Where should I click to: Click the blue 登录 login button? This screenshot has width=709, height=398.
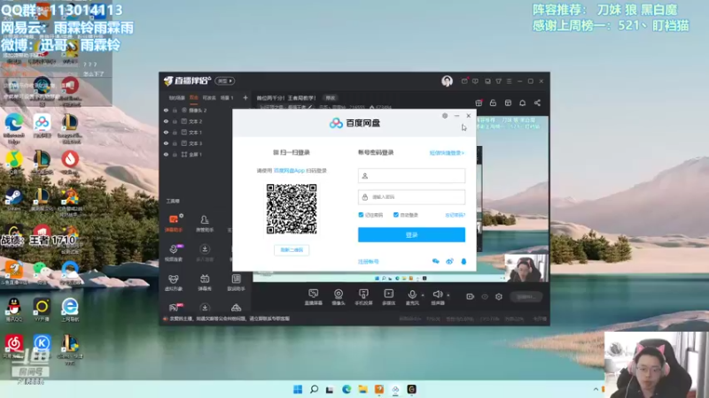411,234
